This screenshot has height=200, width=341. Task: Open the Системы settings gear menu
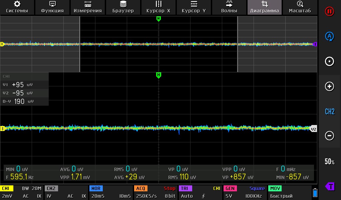(x=17, y=7)
